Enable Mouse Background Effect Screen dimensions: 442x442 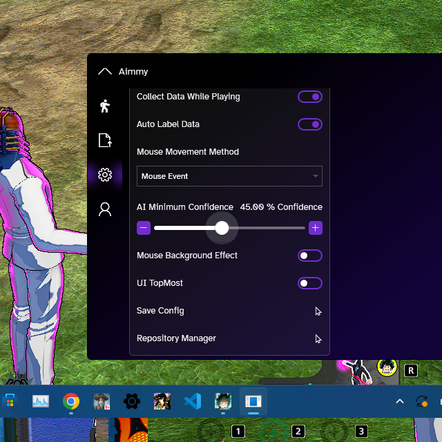pyautogui.click(x=310, y=256)
